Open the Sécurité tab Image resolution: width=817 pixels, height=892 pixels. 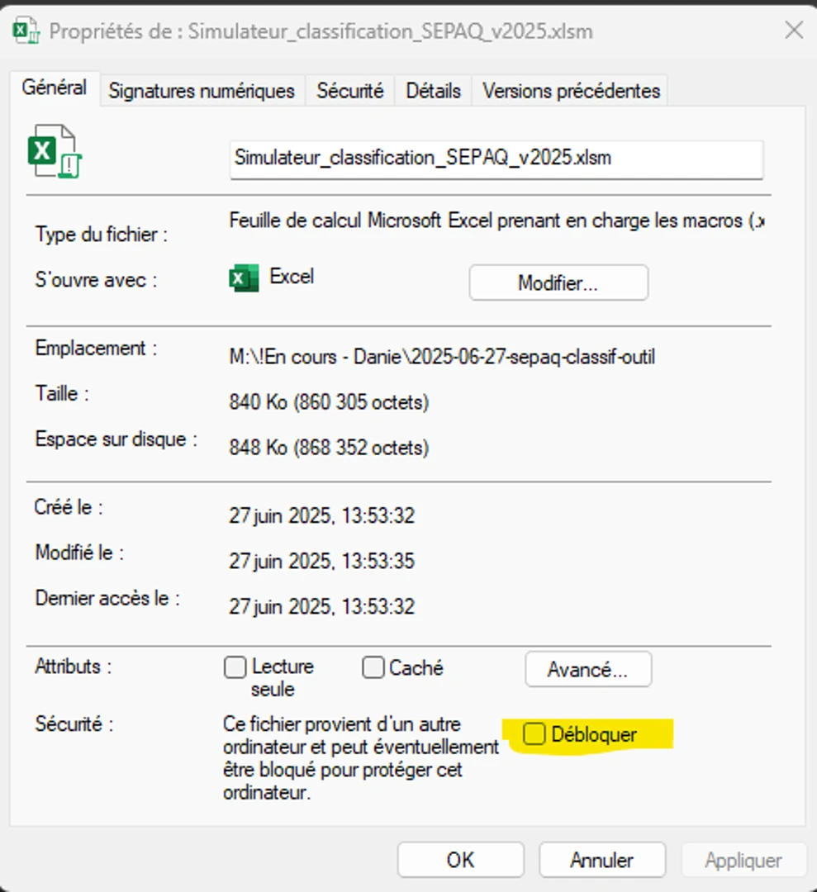pyautogui.click(x=349, y=91)
